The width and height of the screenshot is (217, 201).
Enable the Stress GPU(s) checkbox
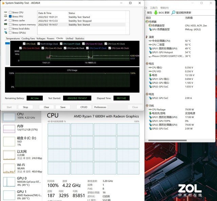pos(10,33)
